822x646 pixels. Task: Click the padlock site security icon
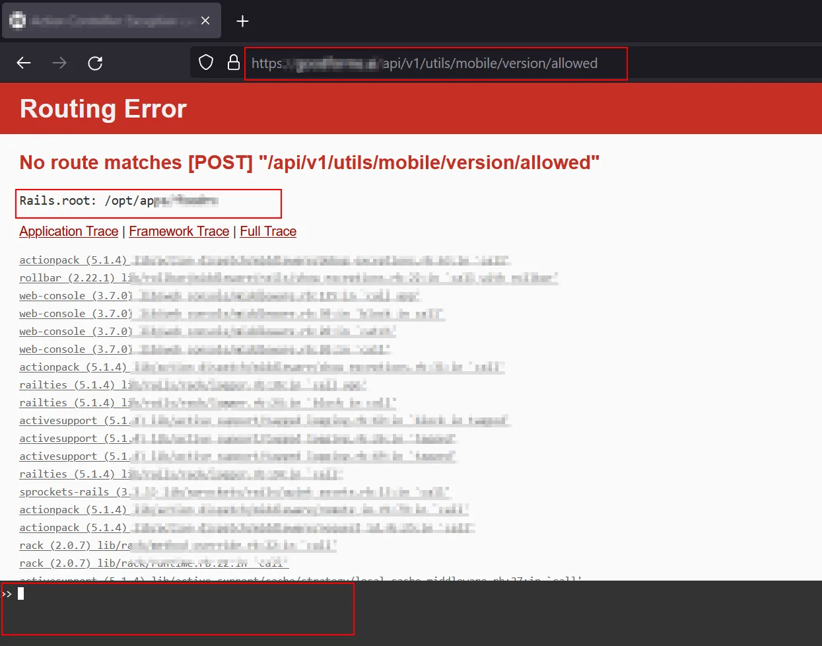233,63
